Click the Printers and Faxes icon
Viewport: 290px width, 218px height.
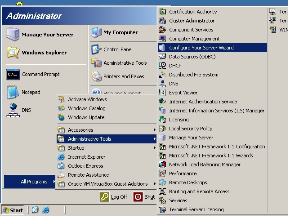(x=97, y=76)
